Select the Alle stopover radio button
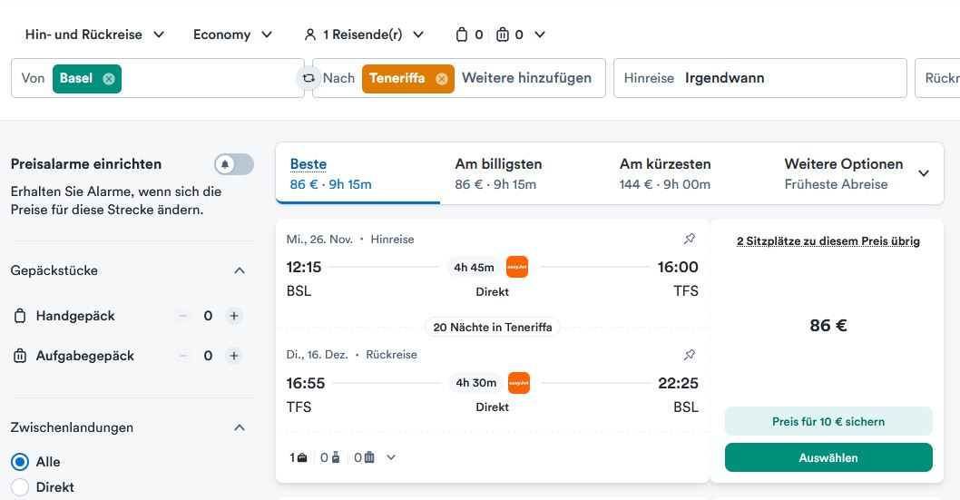This screenshot has height=500, width=960. pyautogui.click(x=20, y=462)
